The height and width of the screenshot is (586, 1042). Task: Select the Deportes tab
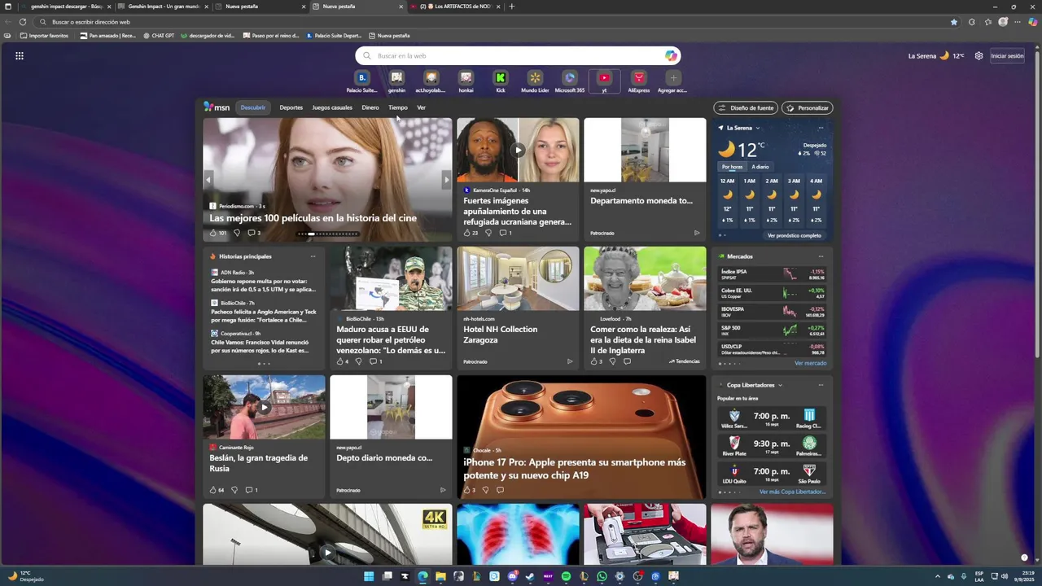tap(291, 107)
